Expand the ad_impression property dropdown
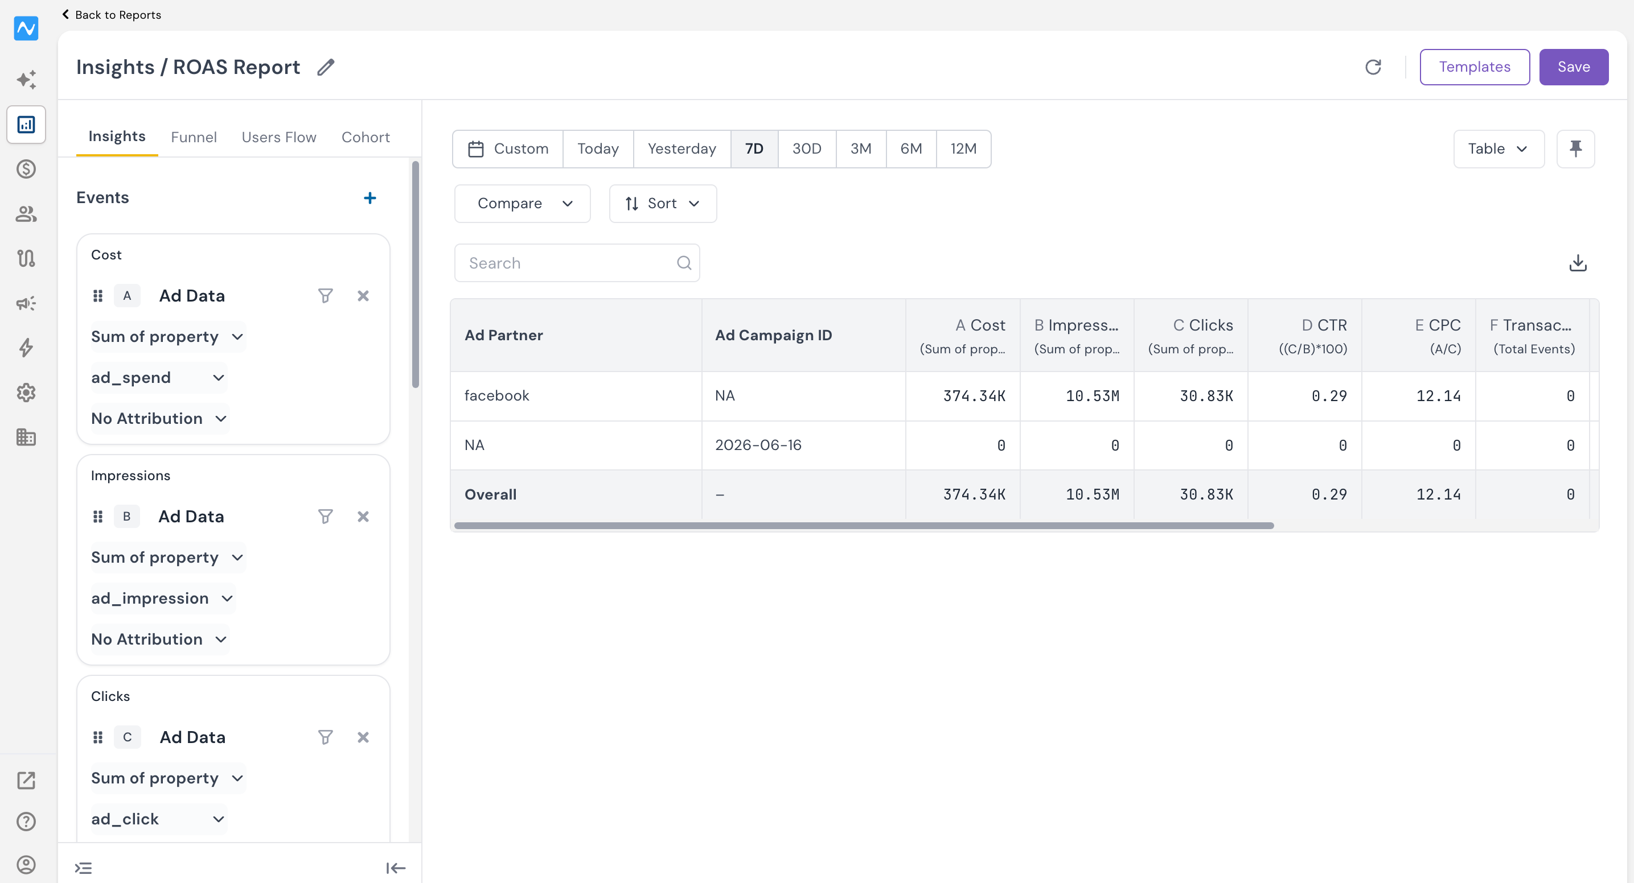This screenshot has width=1634, height=883. pos(163,599)
